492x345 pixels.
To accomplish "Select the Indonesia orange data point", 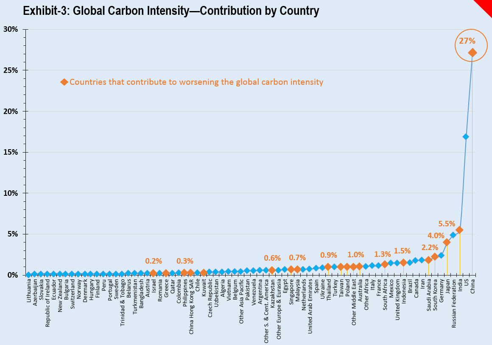I will [403, 262].
